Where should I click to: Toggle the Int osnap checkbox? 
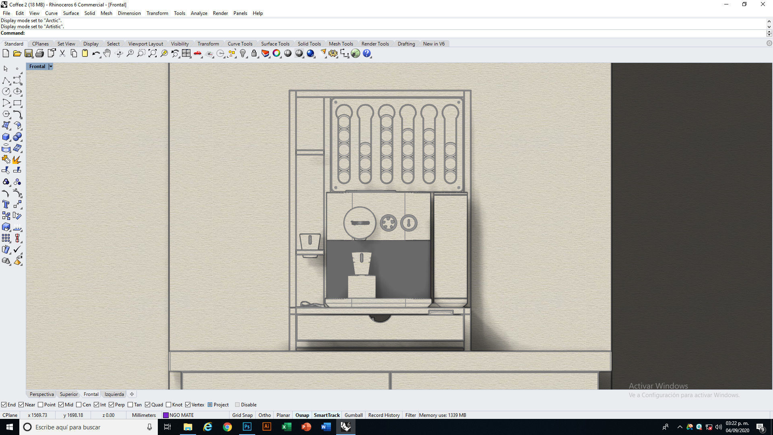click(97, 405)
